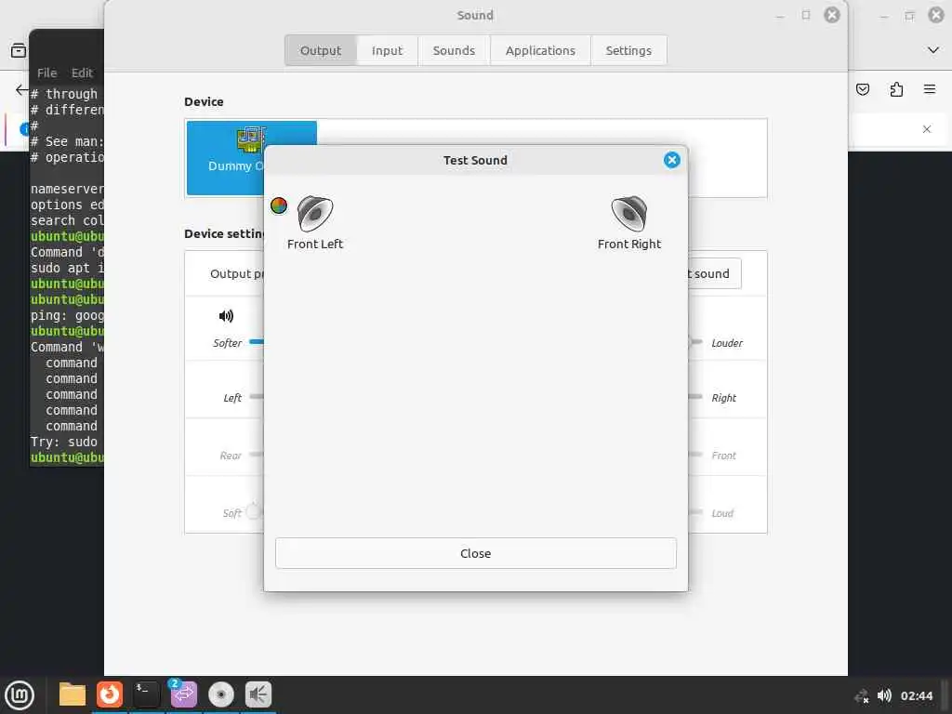Click the Close button in Test Sound

point(475,553)
